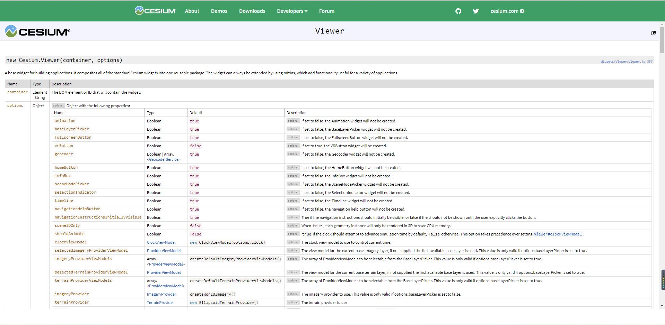665x325 pixels.
Task: Open the GitHub icon link
Action: (x=458, y=11)
